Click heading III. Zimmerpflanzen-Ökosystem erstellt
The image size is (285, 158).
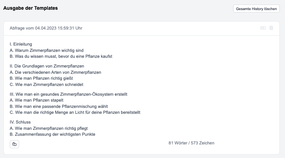pos(69,94)
